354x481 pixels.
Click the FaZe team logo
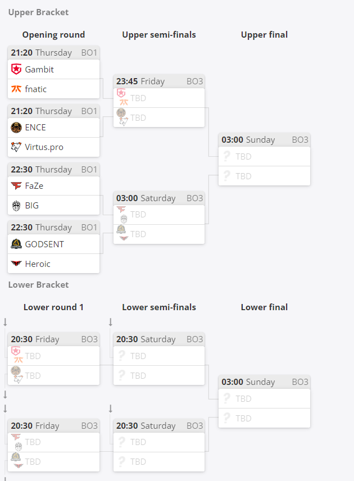[x=16, y=185]
